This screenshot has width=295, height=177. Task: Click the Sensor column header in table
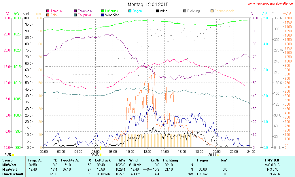coord(8,160)
